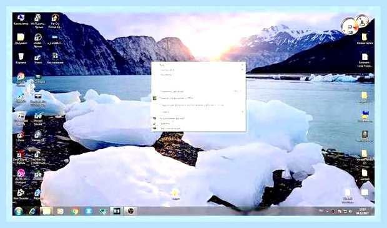
Task: Open Google Chrome from the taskbar
Action: pos(74,211)
